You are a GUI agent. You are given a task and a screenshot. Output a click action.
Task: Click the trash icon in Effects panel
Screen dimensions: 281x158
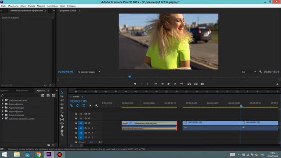pyautogui.click(x=53, y=145)
